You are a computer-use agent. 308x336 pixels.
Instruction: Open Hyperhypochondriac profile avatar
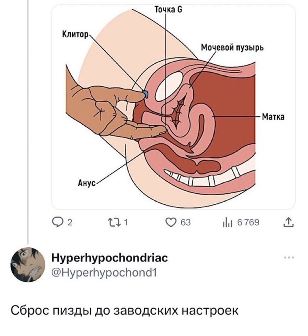pyautogui.click(x=28, y=265)
